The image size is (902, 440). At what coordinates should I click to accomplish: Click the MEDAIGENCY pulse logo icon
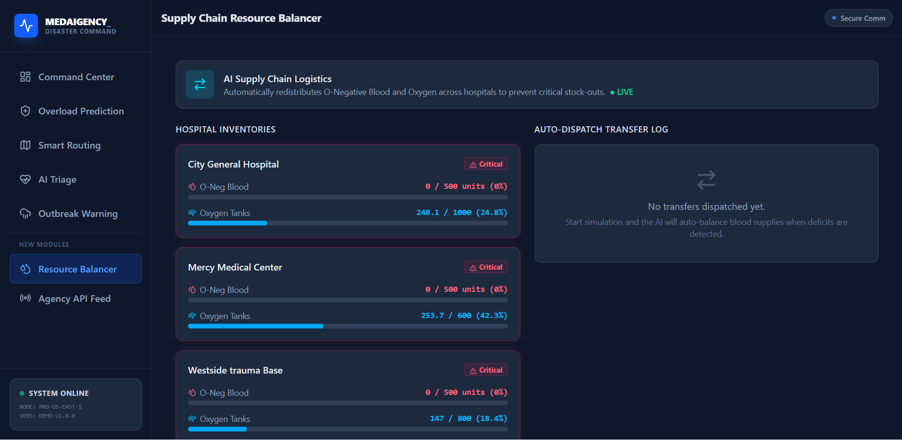click(26, 26)
